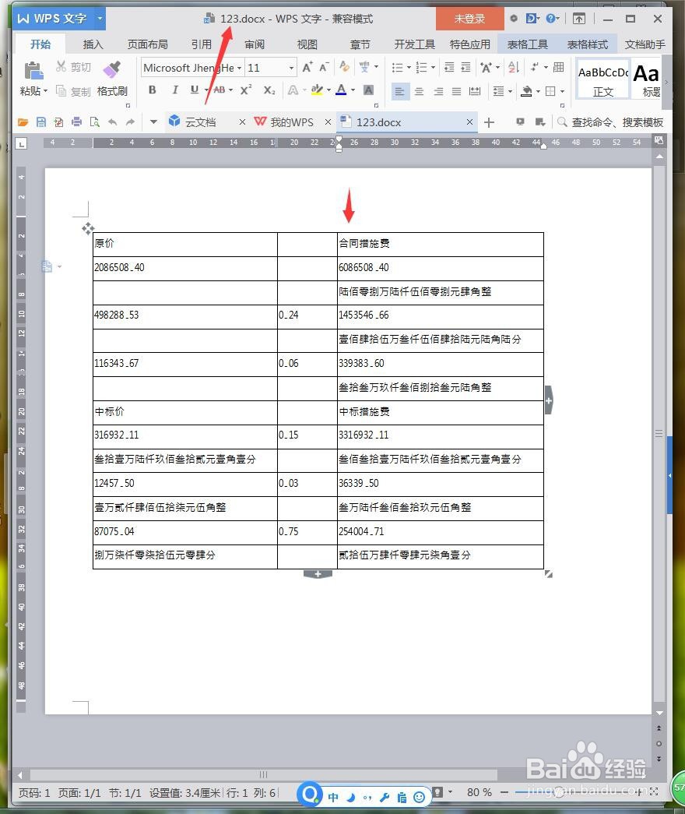The height and width of the screenshot is (814, 685).
Task: Click the redo arrow icon
Action: [130, 122]
